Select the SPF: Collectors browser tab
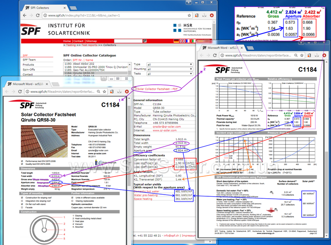Image resolution: width=331 pixels, height=245 pixels. [x=44, y=8]
